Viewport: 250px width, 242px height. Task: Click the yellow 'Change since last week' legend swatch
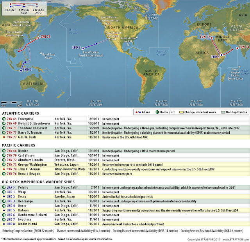click(x=181, y=112)
